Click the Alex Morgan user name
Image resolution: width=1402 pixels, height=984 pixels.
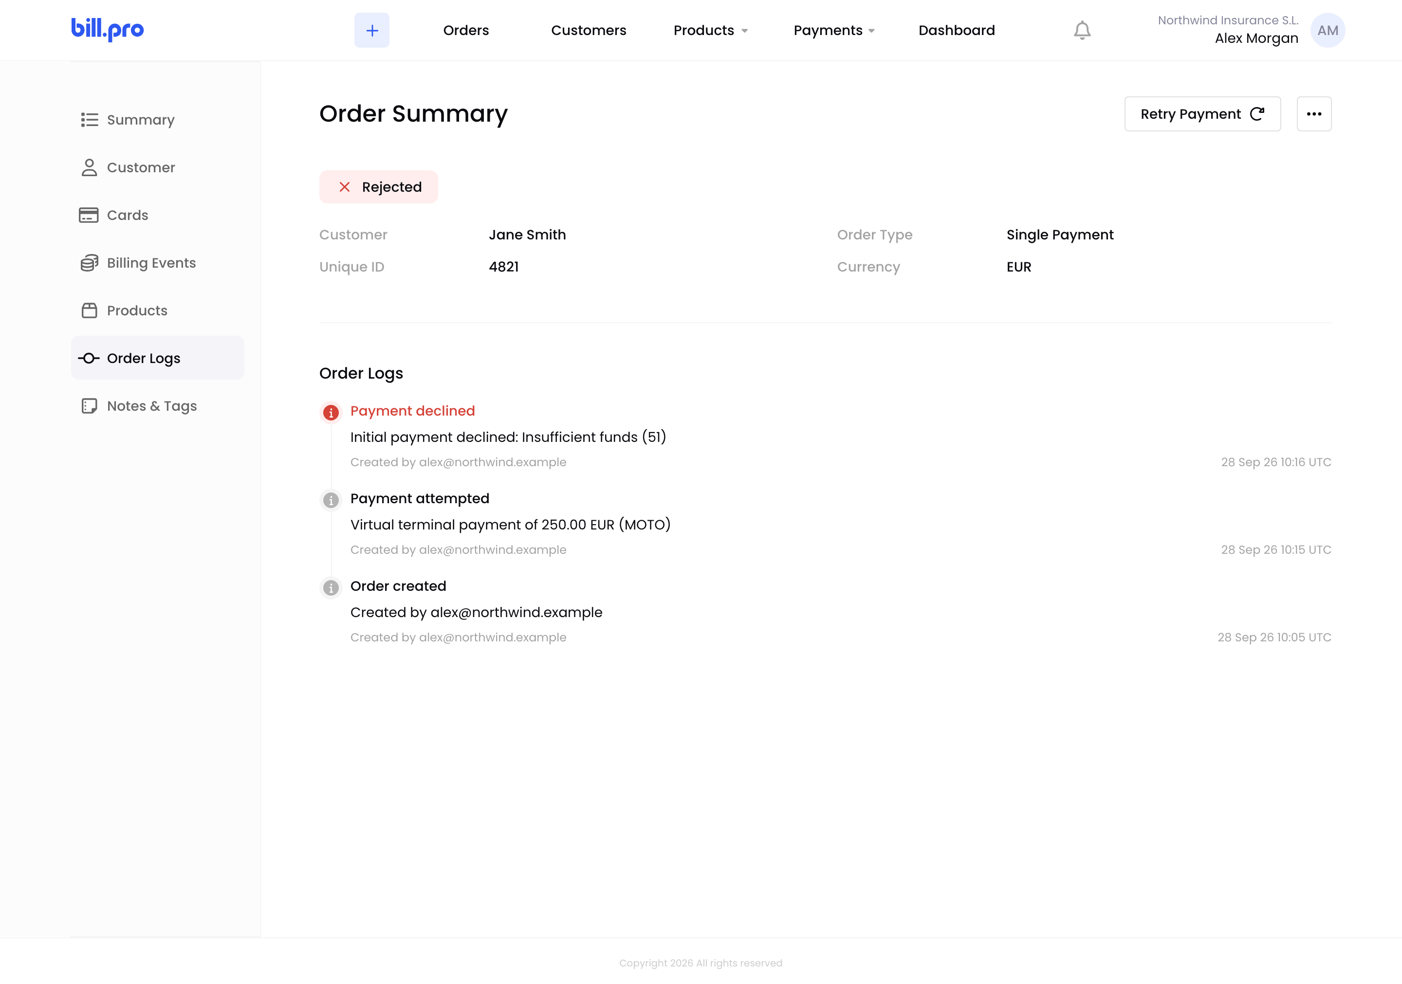1256,38
